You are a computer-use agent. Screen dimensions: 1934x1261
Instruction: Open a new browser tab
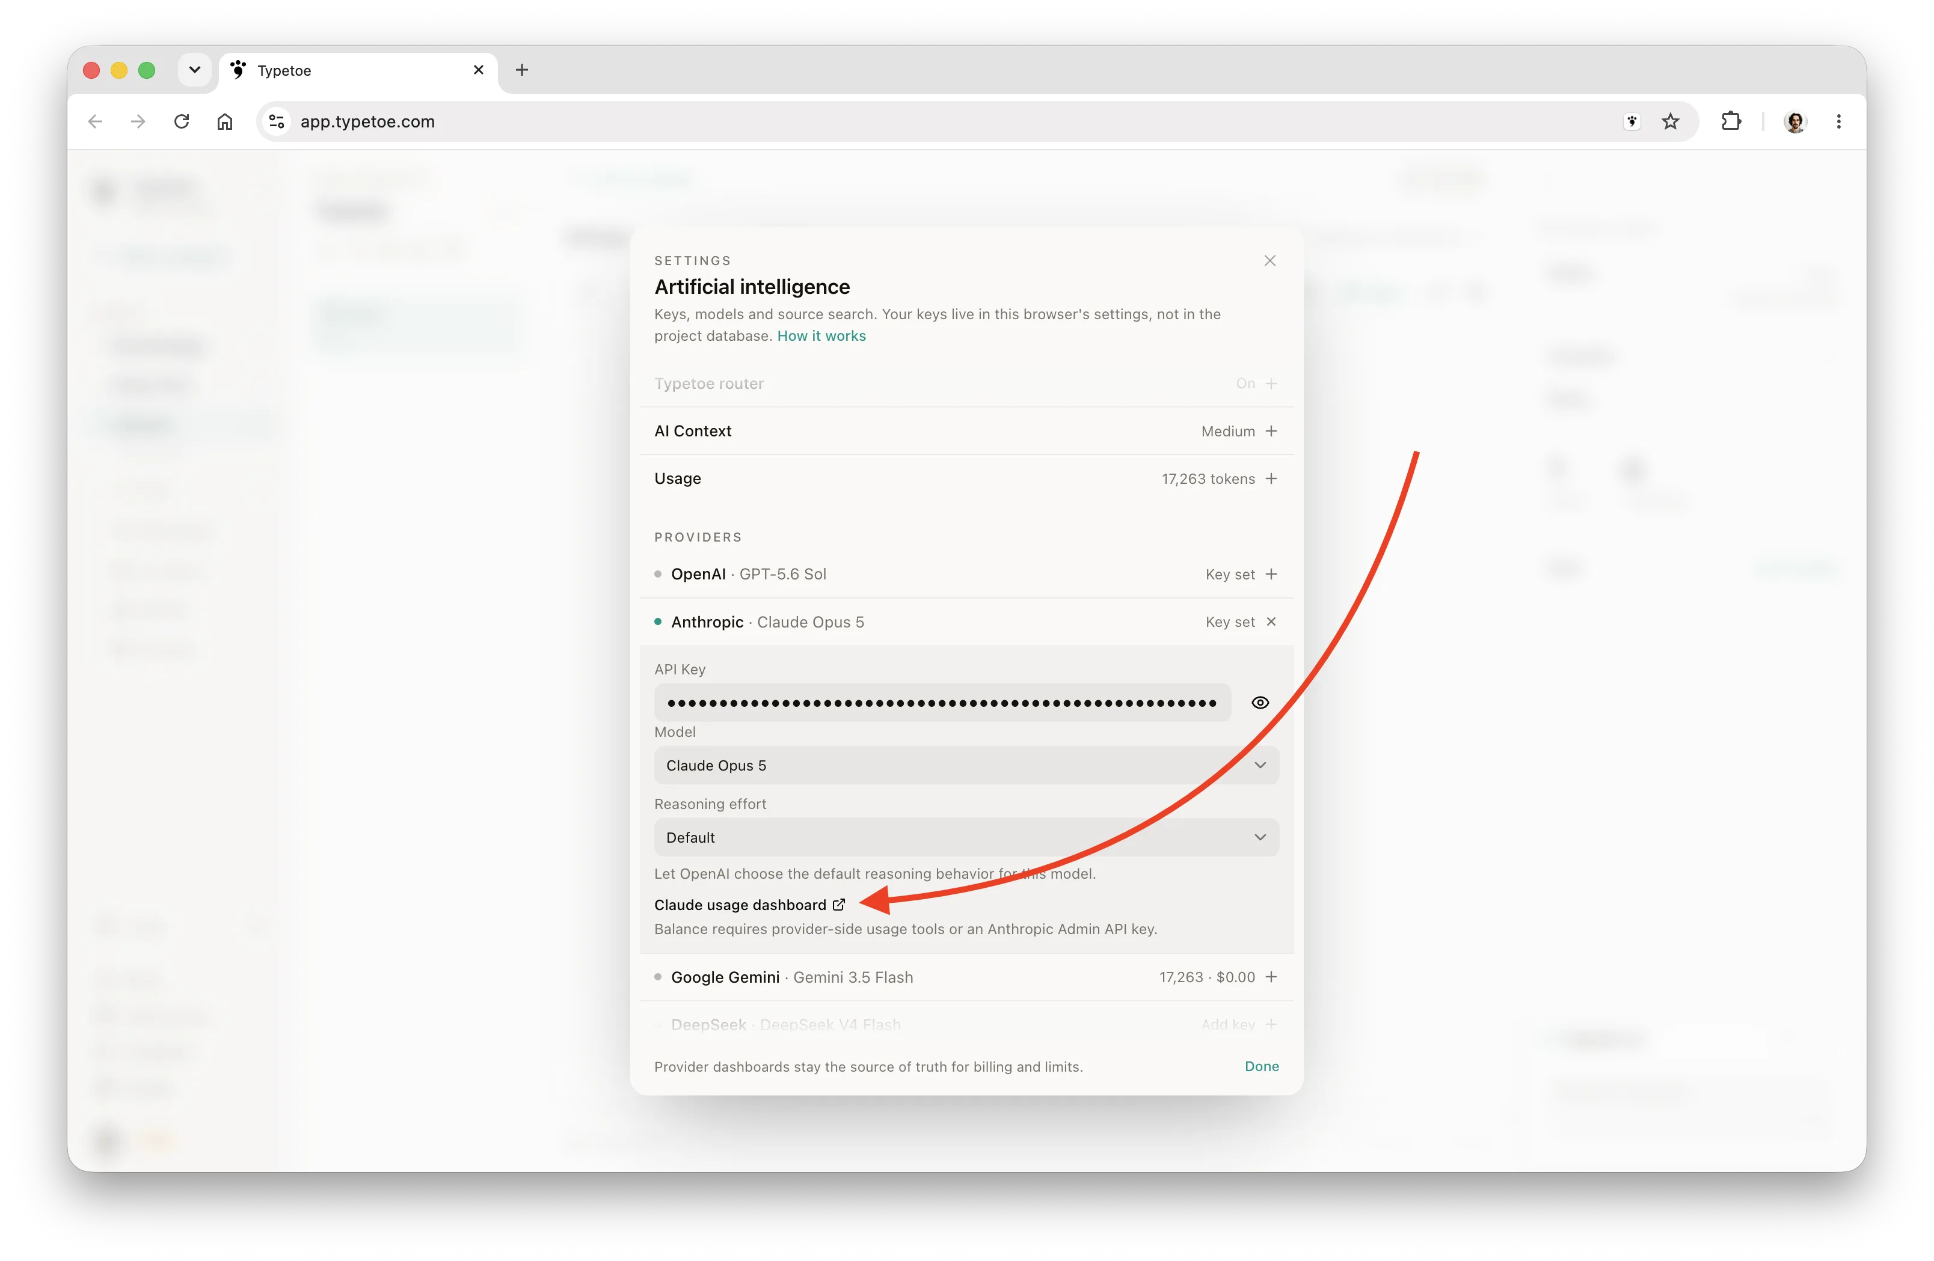(x=522, y=71)
